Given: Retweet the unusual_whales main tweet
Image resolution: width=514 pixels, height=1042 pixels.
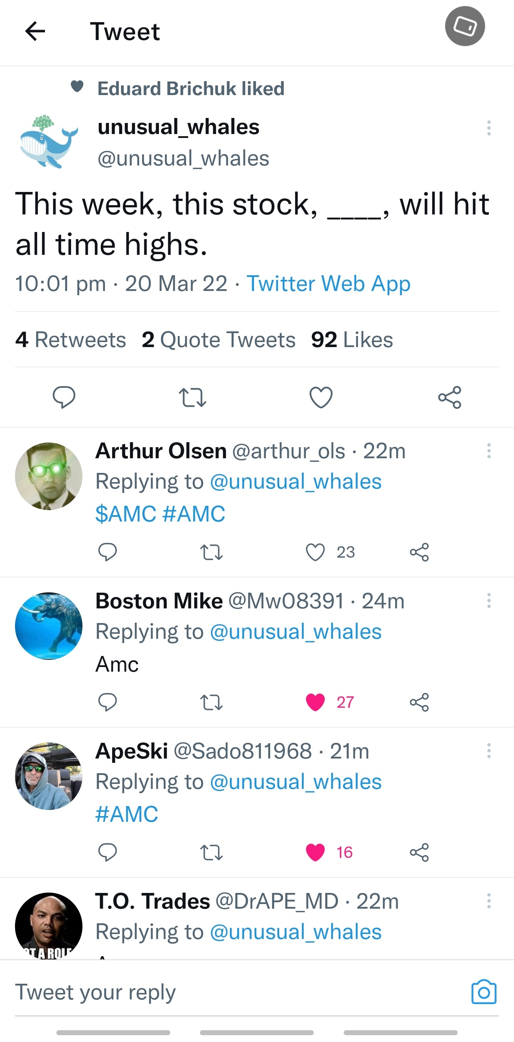Looking at the screenshot, I should (192, 397).
